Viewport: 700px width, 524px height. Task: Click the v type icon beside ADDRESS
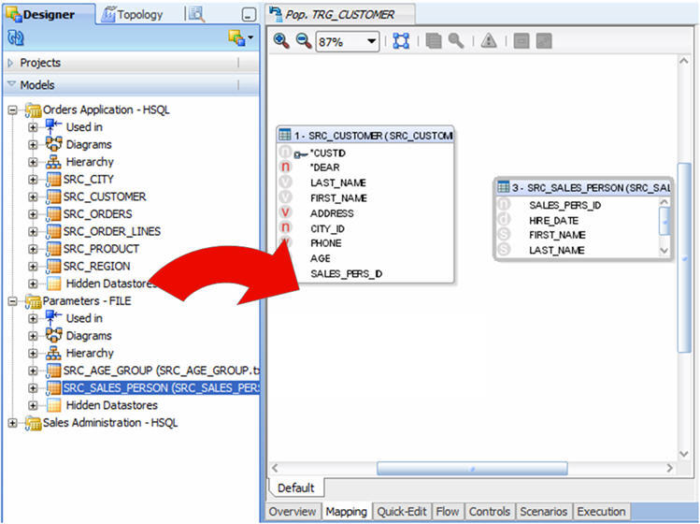point(285,212)
